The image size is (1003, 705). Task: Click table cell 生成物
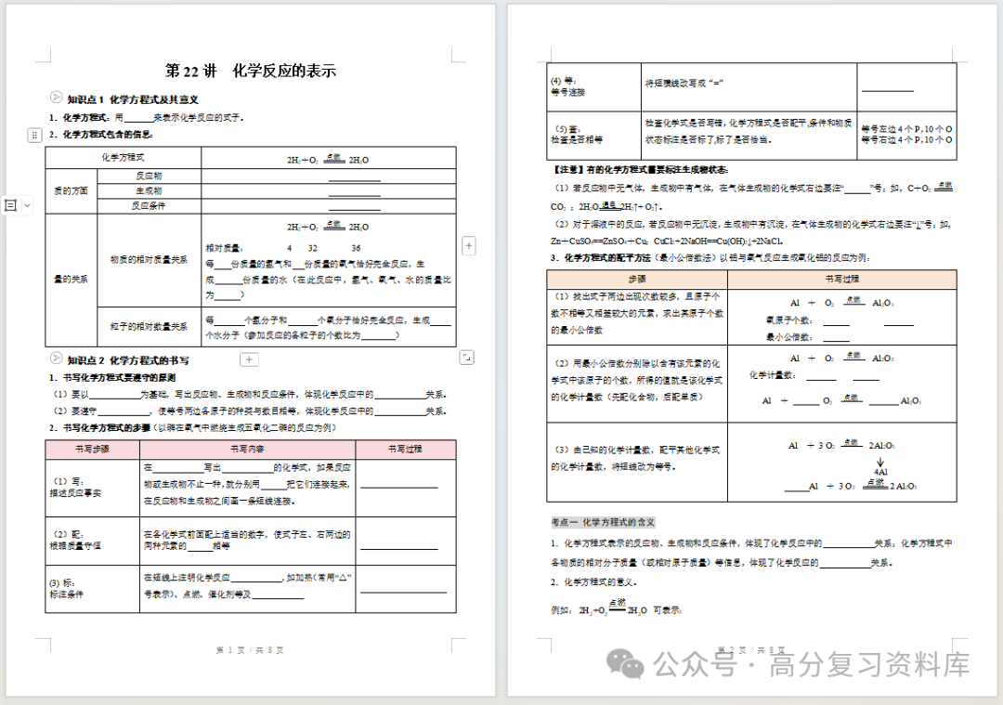[149, 190]
